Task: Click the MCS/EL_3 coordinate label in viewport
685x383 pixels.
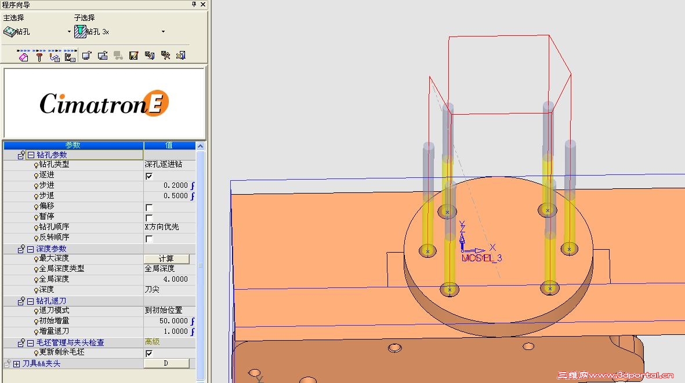Action: pos(482,258)
